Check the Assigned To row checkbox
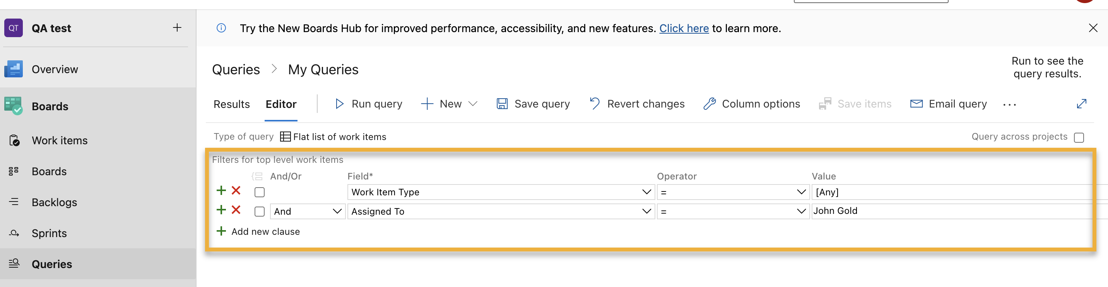The width and height of the screenshot is (1108, 287). click(x=259, y=212)
